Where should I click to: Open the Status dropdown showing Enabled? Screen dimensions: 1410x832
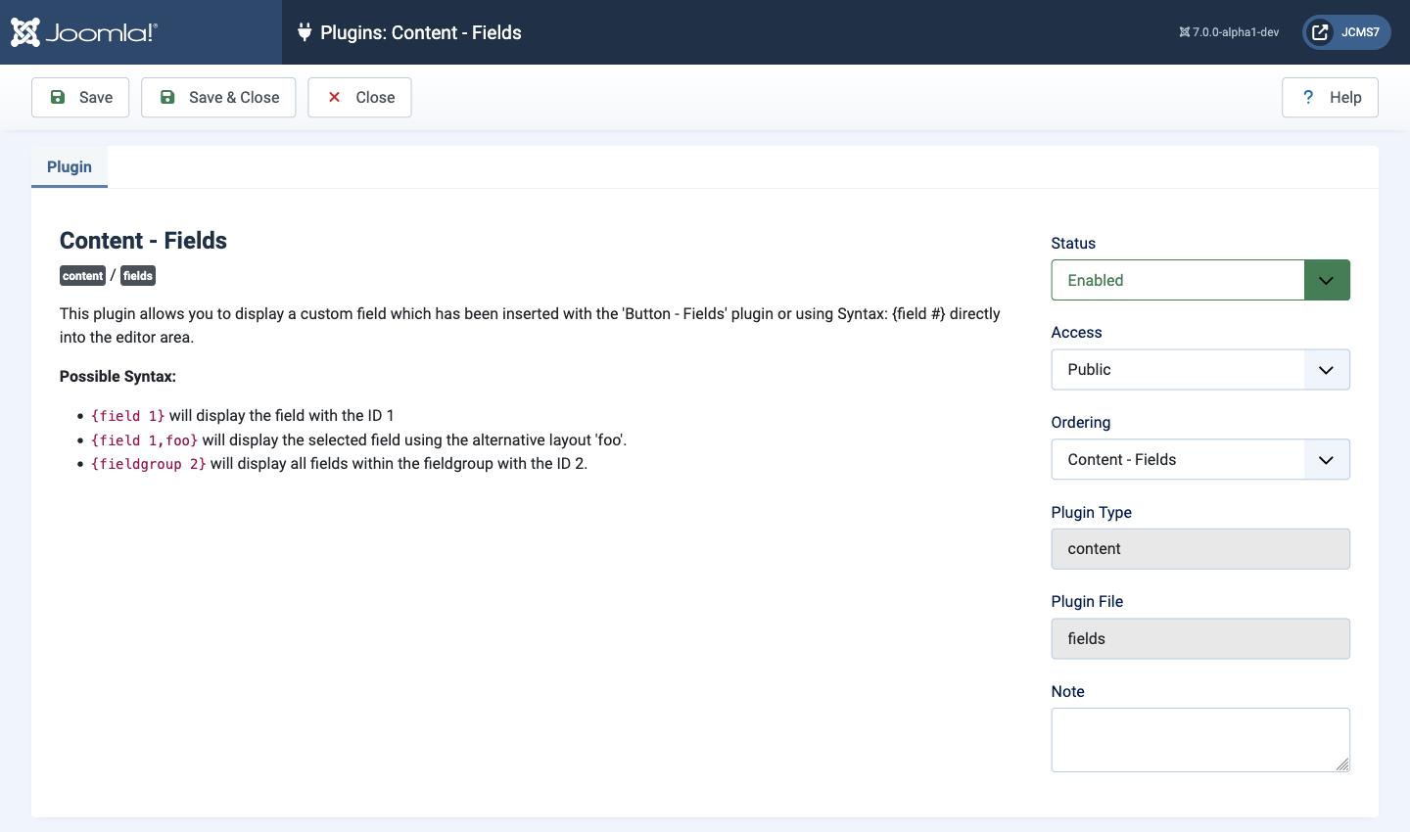(1200, 280)
